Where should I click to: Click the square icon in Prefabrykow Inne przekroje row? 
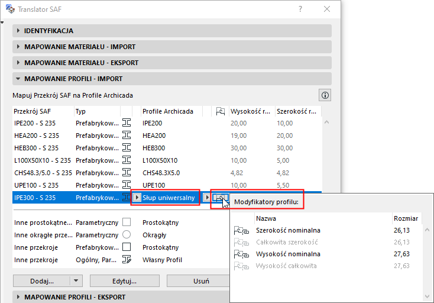click(127, 247)
